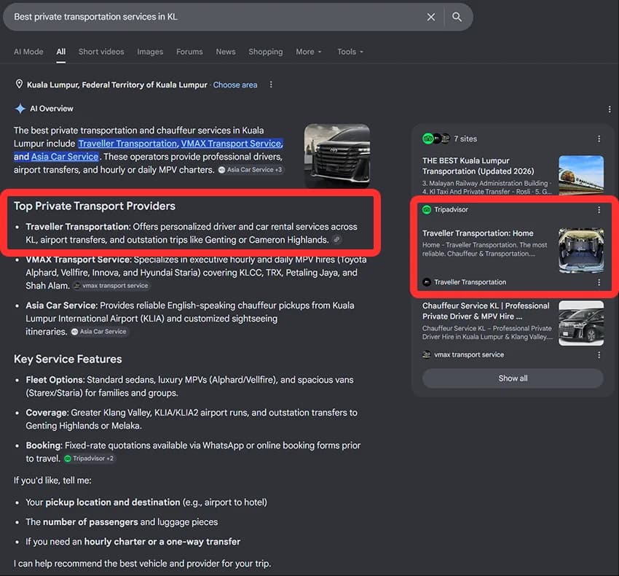Click the Choose area link
619x576 pixels.
tap(235, 85)
